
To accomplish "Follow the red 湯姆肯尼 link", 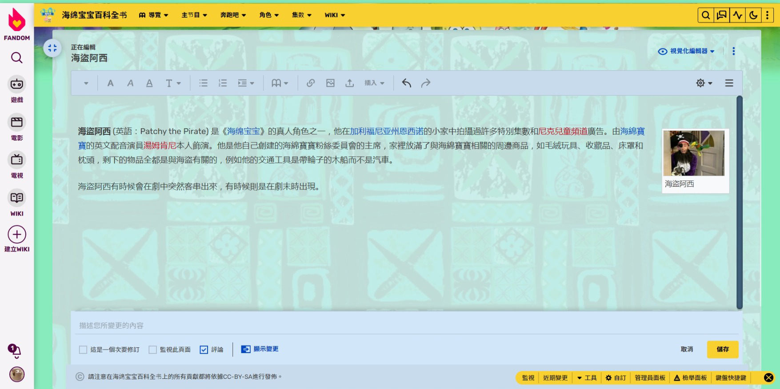I will pyautogui.click(x=160, y=145).
